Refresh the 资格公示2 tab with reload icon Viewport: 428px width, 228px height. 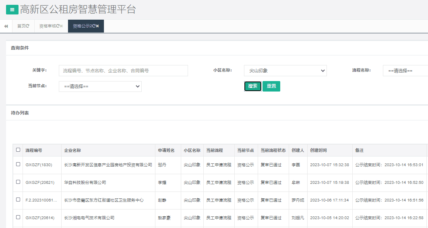coord(93,26)
